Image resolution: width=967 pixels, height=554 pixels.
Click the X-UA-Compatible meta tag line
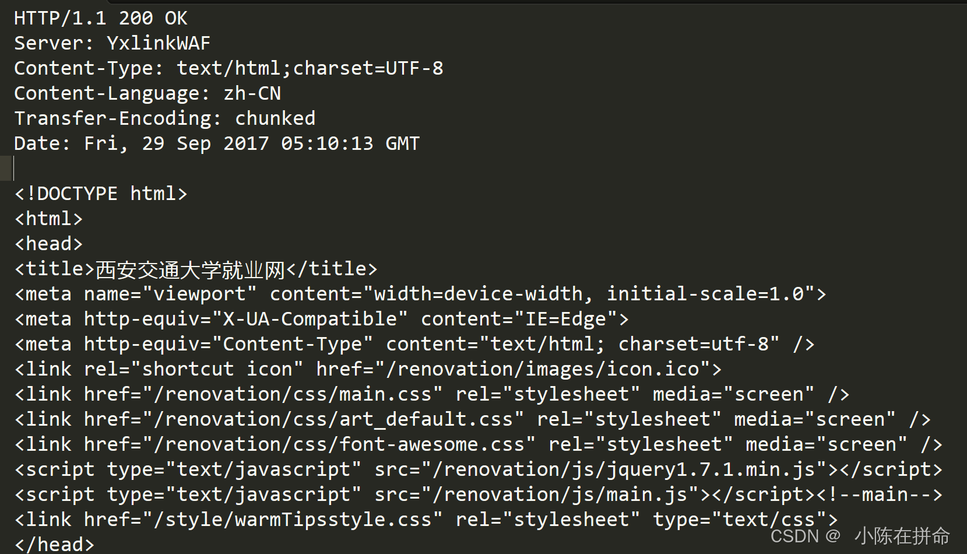point(322,319)
